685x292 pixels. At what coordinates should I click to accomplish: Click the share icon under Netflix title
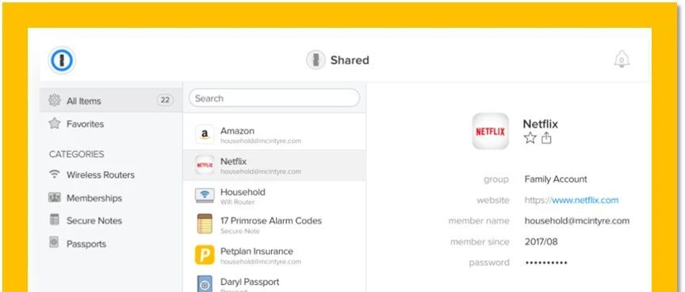tap(546, 138)
